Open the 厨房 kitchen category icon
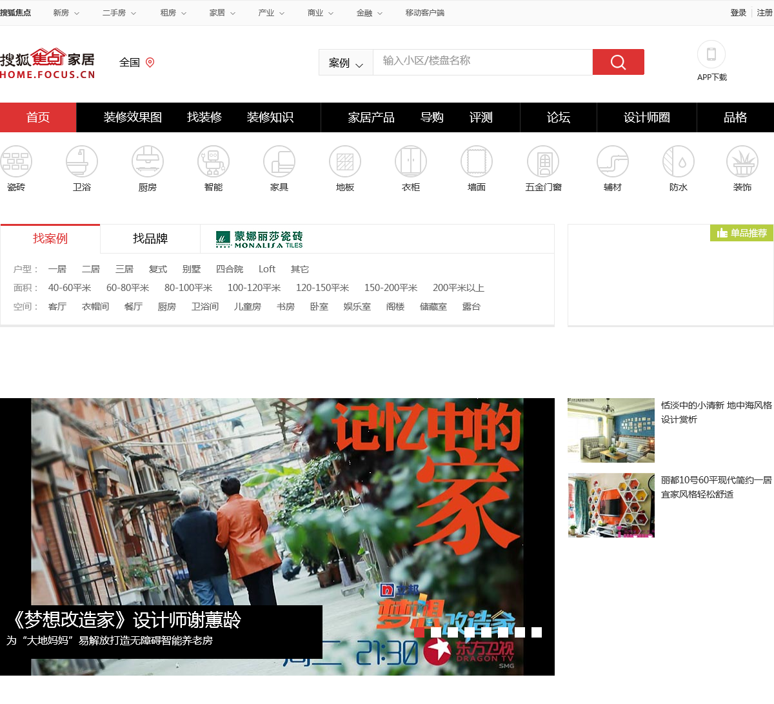Viewport: 774px width, 704px height. pyautogui.click(x=148, y=161)
